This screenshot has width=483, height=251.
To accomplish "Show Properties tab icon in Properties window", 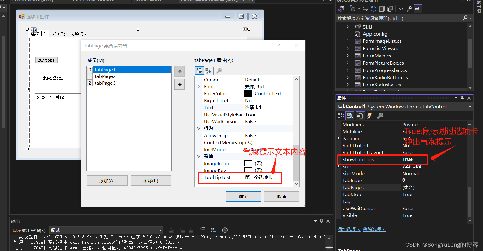I will [x=360, y=116].
